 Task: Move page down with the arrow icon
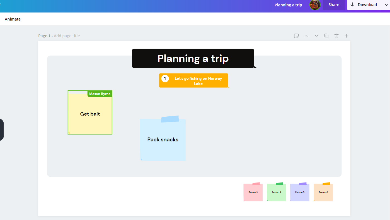click(316, 36)
